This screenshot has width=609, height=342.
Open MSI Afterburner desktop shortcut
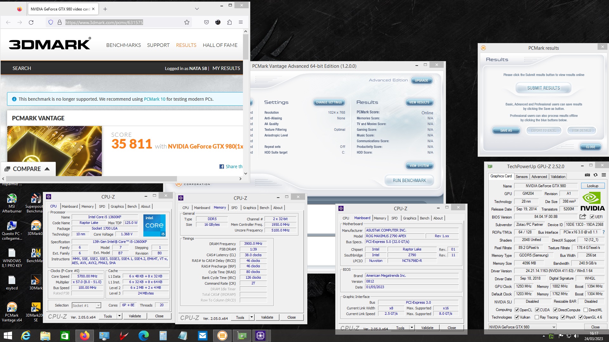point(12,203)
